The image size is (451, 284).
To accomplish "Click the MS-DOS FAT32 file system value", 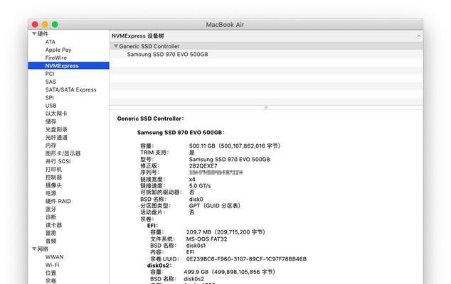I will coord(206,239).
